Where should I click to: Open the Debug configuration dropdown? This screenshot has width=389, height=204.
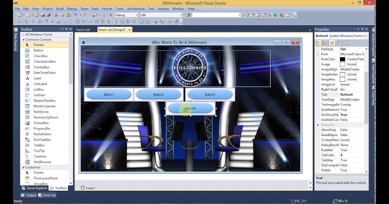[x=136, y=15]
